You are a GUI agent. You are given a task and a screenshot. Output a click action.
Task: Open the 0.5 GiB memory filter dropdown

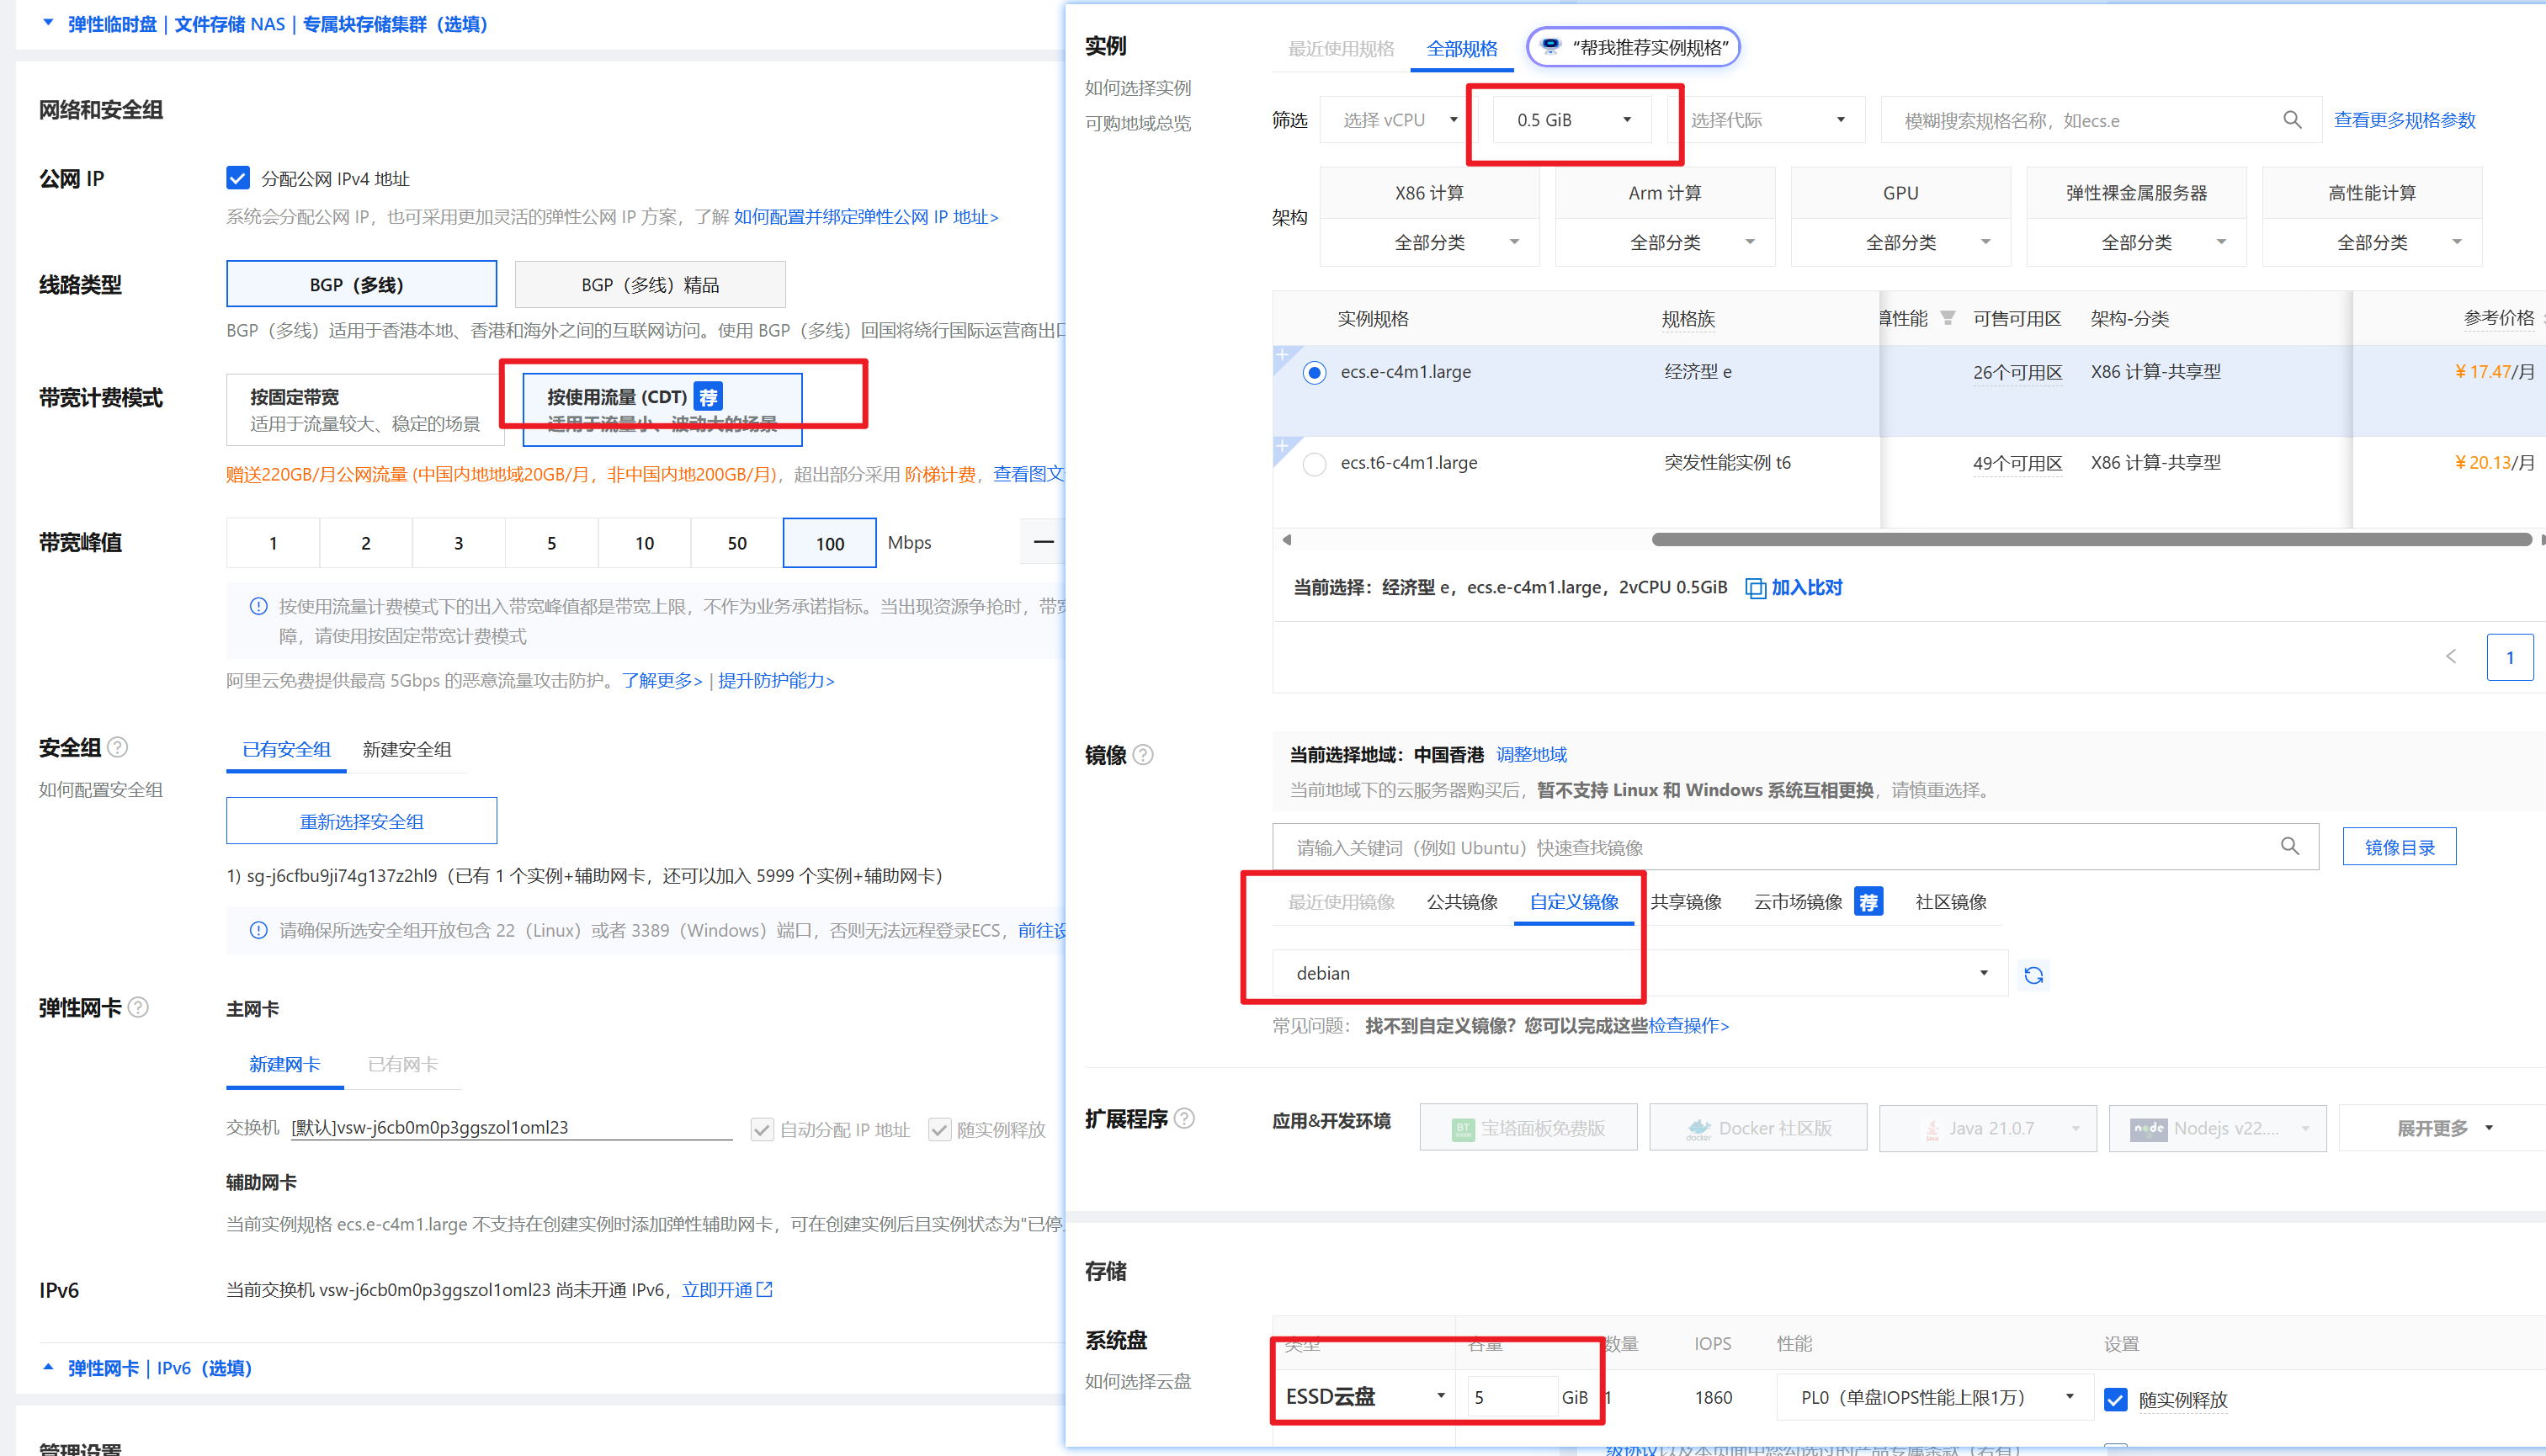1572,120
